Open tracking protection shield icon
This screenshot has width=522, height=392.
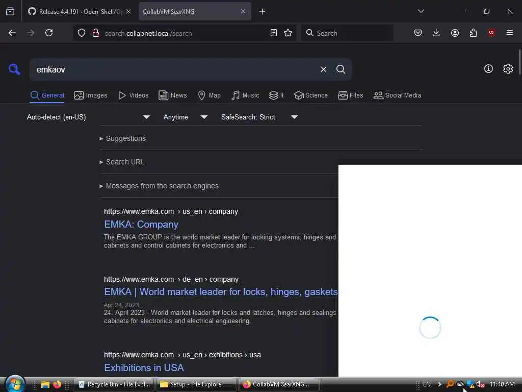(x=82, y=33)
